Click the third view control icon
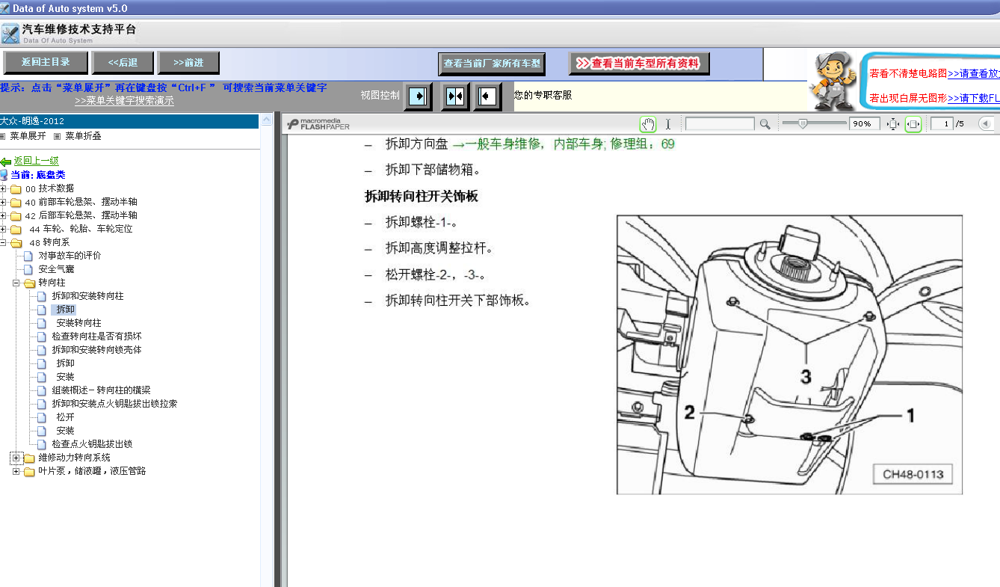 487,96
